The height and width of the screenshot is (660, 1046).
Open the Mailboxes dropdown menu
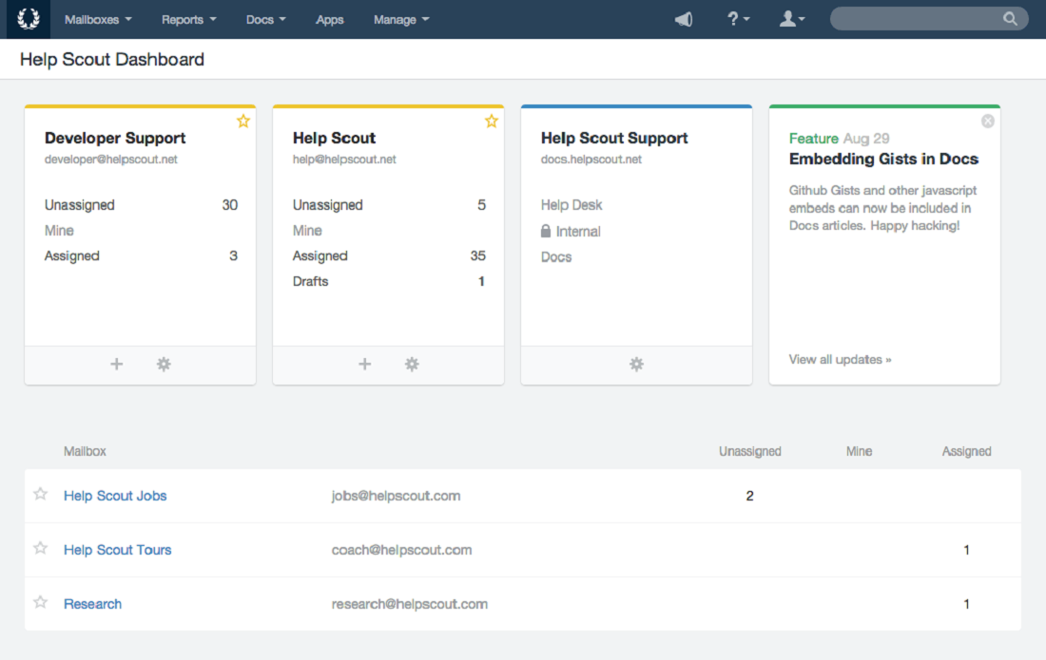(98, 19)
